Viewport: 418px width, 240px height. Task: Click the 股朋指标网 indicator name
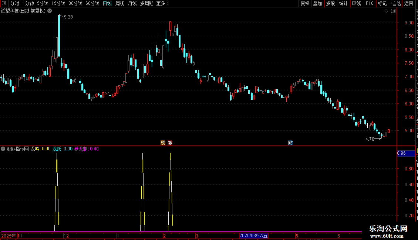tap(18, 149)
